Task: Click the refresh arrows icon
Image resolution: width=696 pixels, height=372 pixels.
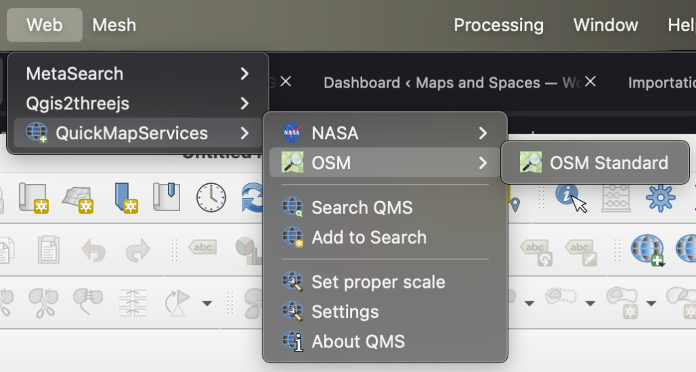Action: (253, 198)
